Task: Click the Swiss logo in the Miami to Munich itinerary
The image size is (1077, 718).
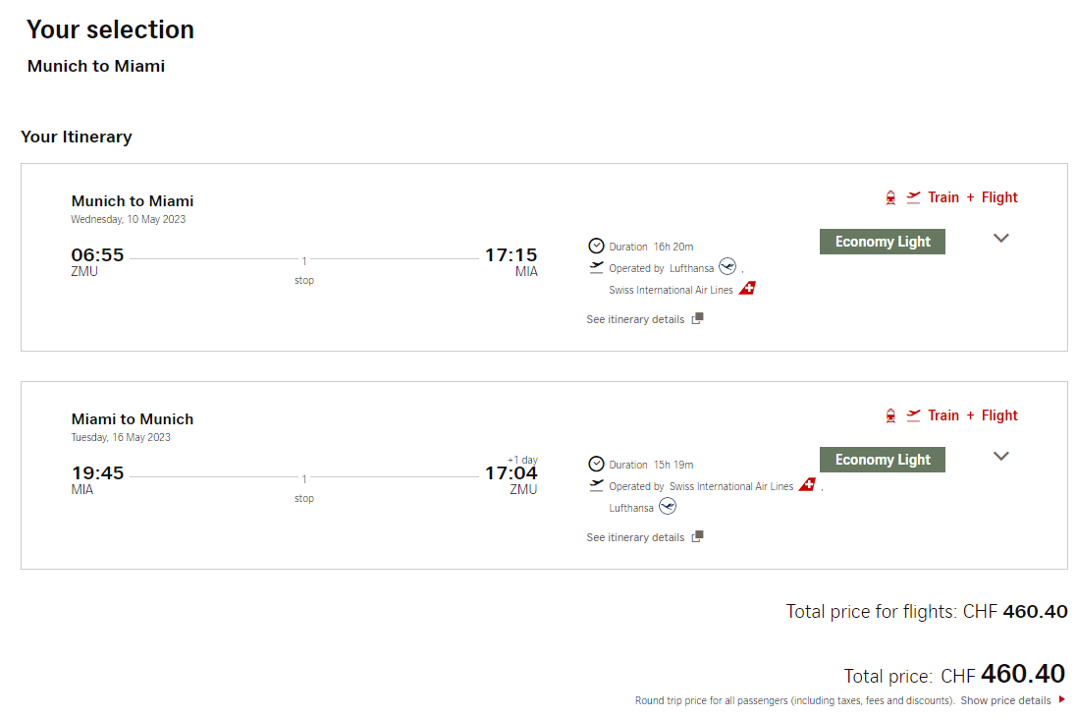Action: 807,485
